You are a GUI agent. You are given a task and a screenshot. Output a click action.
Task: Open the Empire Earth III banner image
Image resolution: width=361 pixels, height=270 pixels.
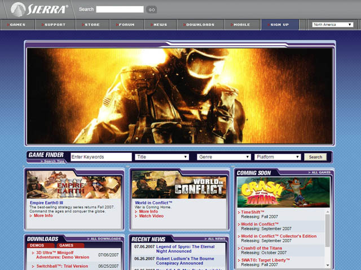[x=74, y=185]
